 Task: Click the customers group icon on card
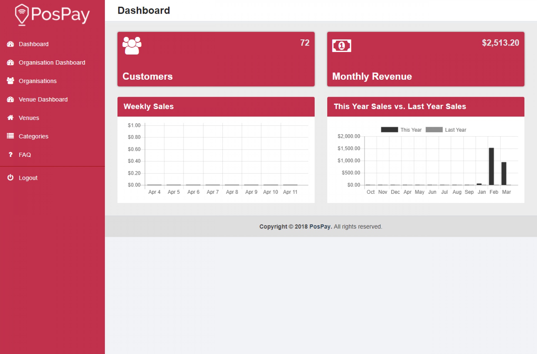132,46
